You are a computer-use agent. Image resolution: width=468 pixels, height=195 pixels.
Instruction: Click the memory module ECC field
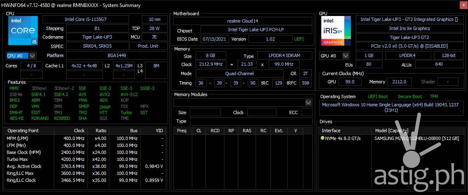click(x=307, y=112)
